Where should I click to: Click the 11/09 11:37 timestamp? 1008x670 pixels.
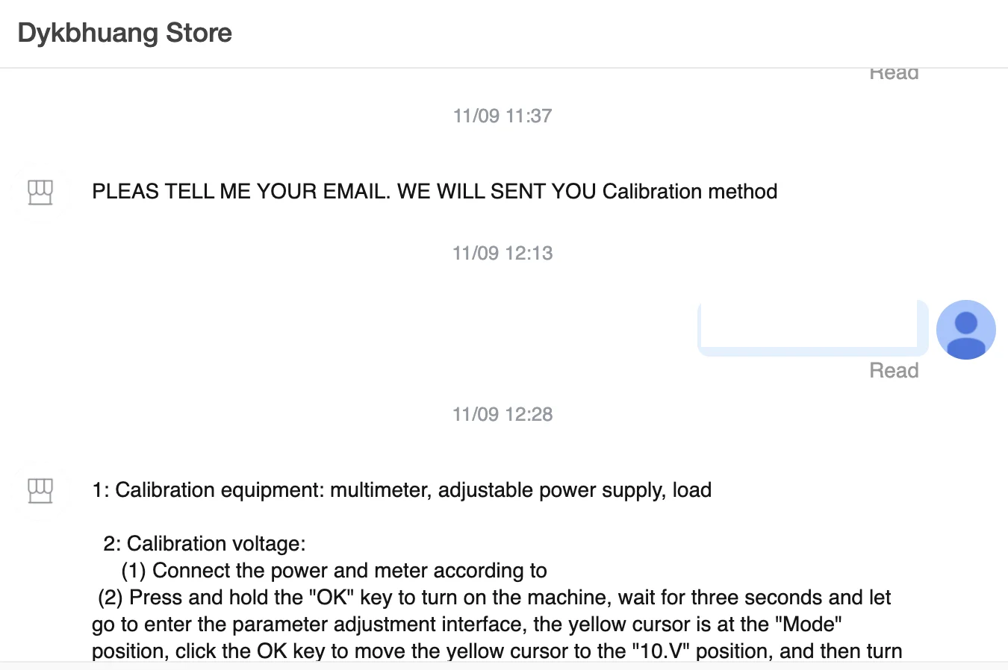tap(503, 116)
